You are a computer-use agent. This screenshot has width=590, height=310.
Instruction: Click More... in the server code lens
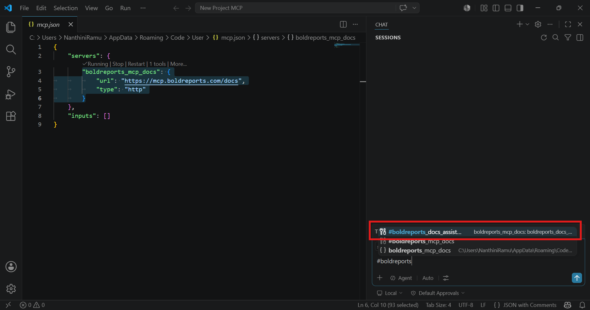coord(178,64)
